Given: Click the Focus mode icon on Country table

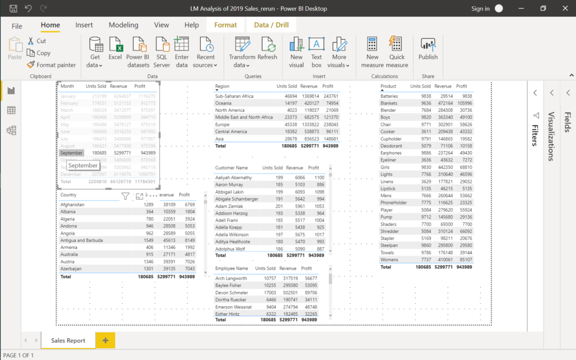Looking at the screenshot, I should (x=139, y=196).
